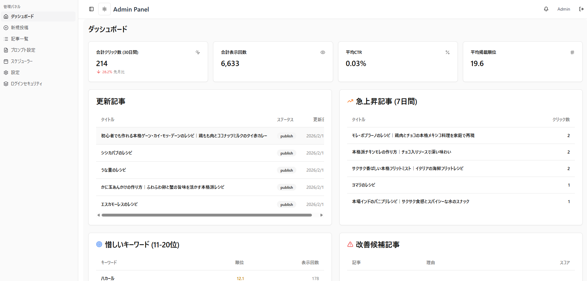Click the Admin user label
The image size is (587, 281).
[563, 9]
